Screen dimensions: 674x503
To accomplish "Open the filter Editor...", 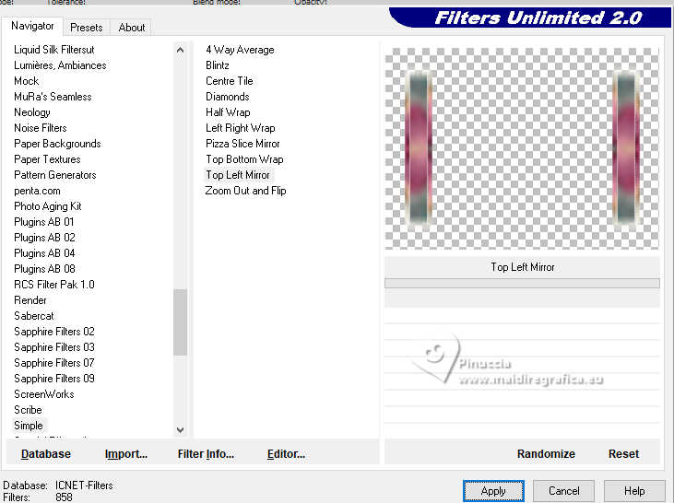I will point(286,454).
